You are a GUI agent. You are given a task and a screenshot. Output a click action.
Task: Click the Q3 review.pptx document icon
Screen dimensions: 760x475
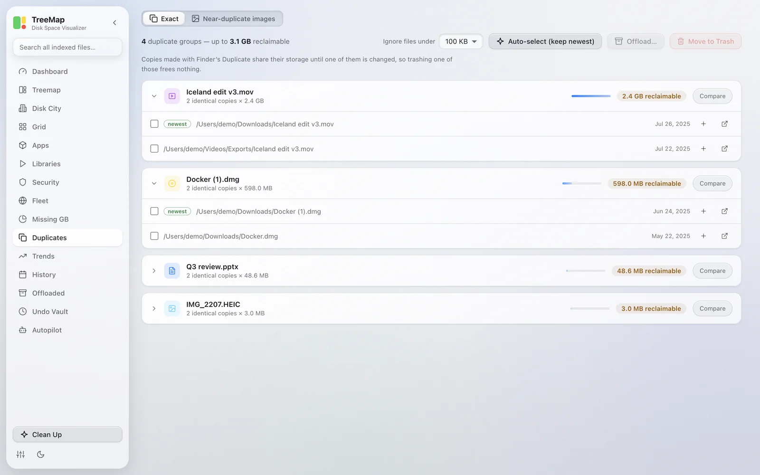172,271
